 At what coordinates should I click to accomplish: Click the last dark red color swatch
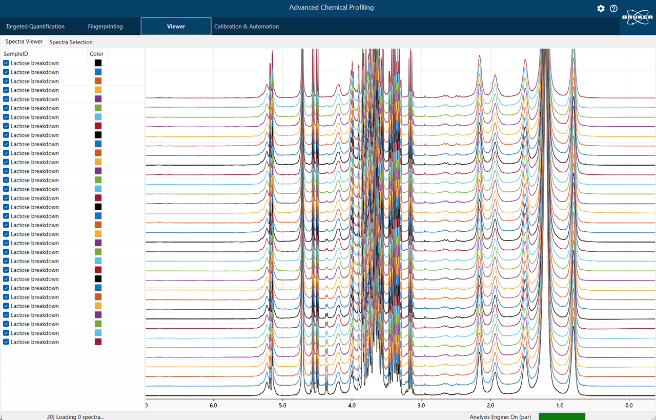pos(98,342)
